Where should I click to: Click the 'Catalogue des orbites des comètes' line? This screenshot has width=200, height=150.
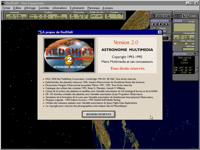pyautogui.click(x=85, y=88)
